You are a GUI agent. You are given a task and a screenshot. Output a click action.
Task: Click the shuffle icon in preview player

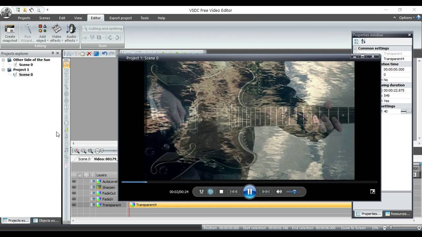click(x=201, y=192)
